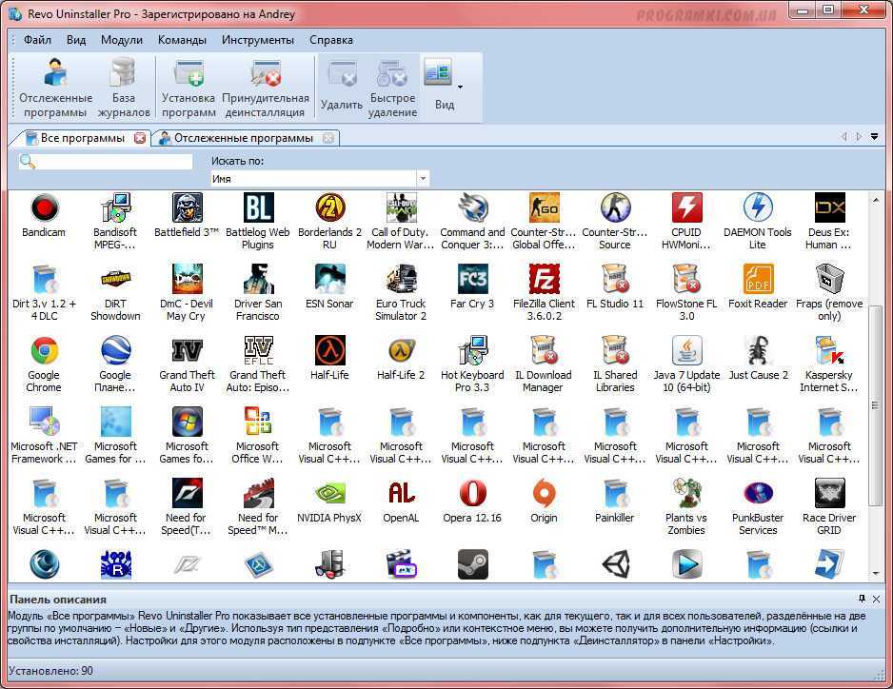Switch to the Отслеженные программы tab
893x689 pixels.
point(244,138)
